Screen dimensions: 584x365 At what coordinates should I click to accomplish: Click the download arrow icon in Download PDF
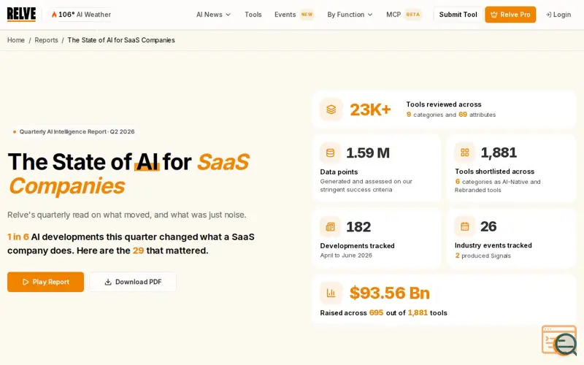(108, 282)
